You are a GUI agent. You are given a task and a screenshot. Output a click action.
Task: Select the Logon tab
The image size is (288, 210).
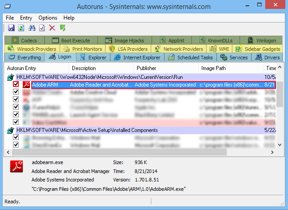pyautogui.click(x=60, y=57)
